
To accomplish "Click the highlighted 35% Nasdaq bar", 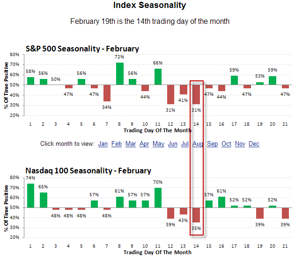I will coord(196,215).
